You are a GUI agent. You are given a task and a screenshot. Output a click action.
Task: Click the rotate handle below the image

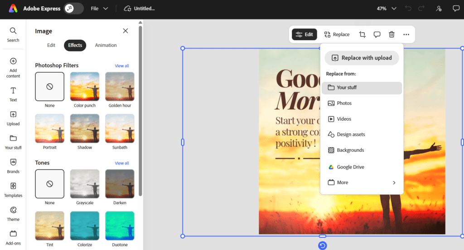pyautogui.click(x=322, y=245)
